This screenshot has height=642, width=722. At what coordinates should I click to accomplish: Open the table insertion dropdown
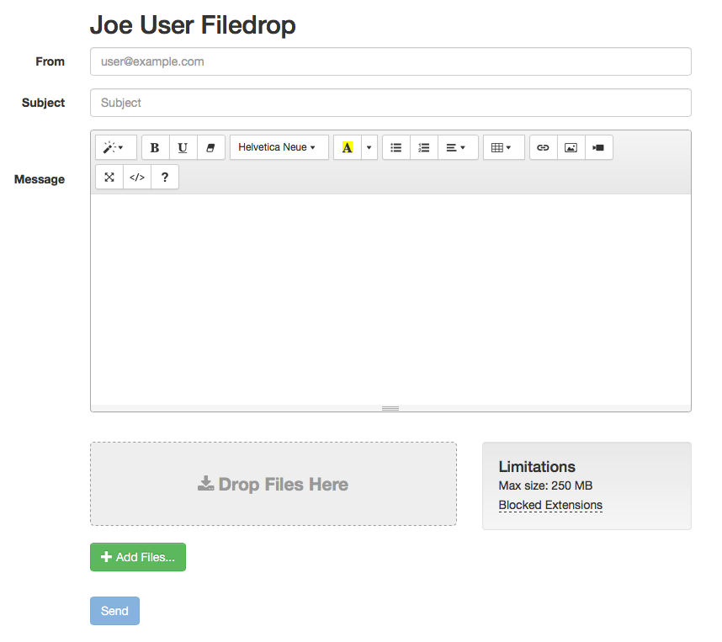point(503,147)
